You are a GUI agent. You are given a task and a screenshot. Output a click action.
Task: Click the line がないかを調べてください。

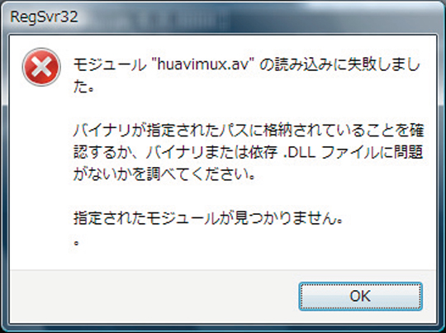pos(164,174)
